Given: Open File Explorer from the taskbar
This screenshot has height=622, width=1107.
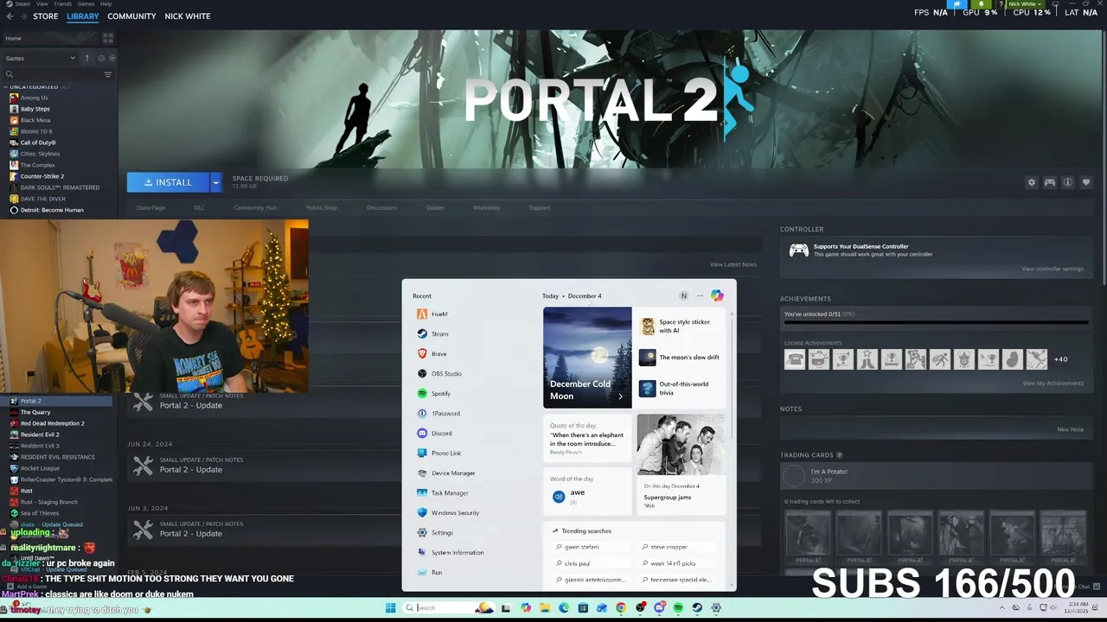Looking at the screenshot, I should point(545,607).
